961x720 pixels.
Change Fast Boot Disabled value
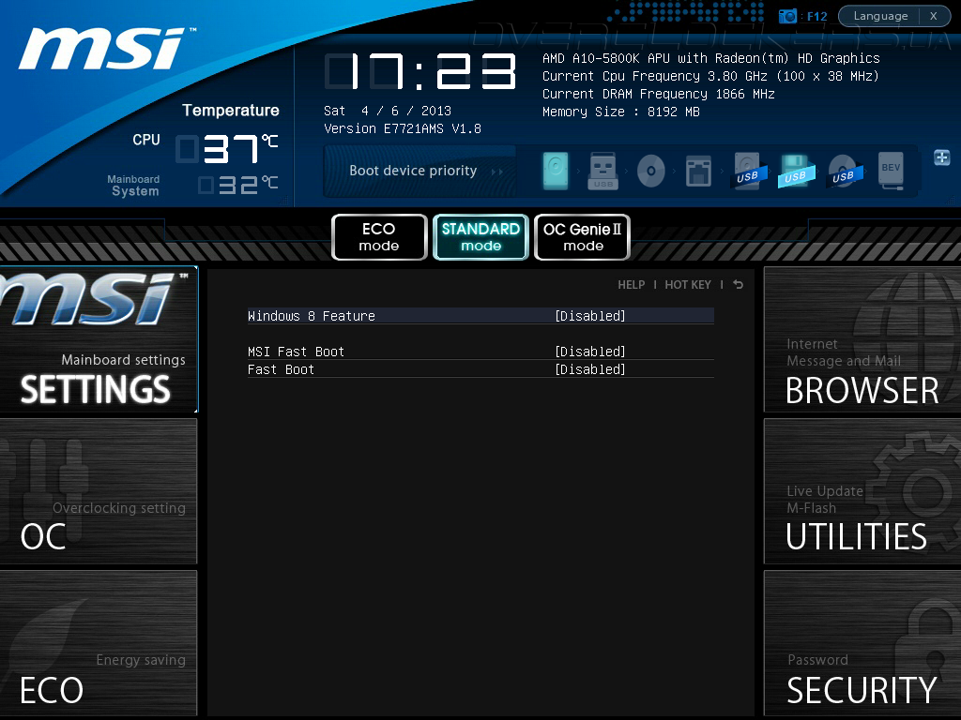click(590, 369)
